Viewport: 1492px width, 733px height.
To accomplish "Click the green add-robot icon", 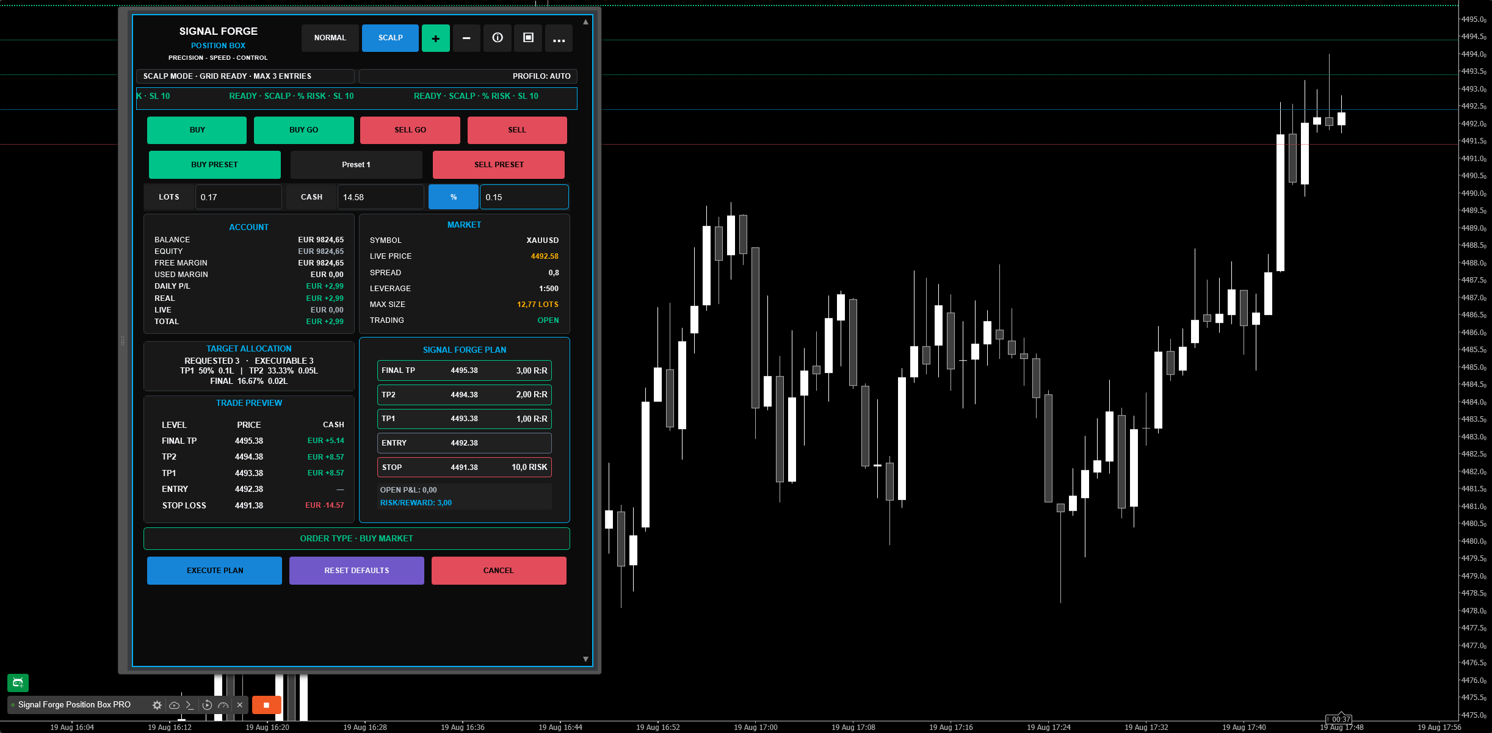I will tap(18, 682).
